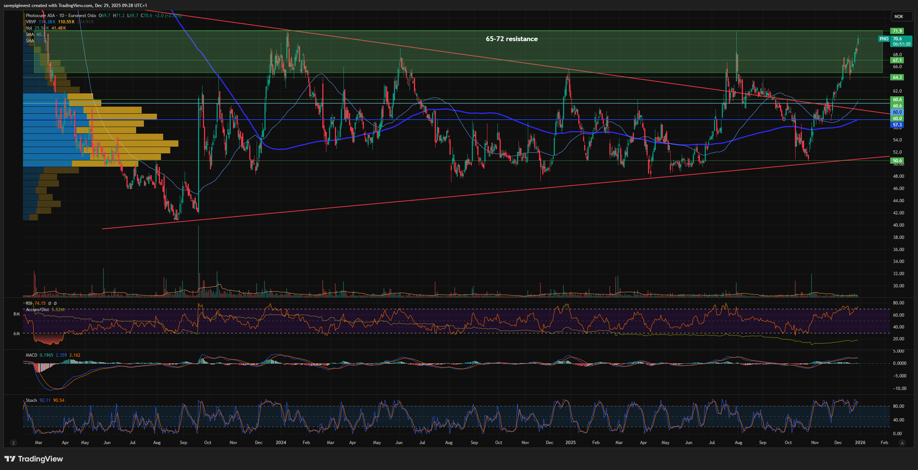The height and width of the screenshot is (470, 918).
Task: Click the 2026 label on time axis
Action: pos(860,443)
